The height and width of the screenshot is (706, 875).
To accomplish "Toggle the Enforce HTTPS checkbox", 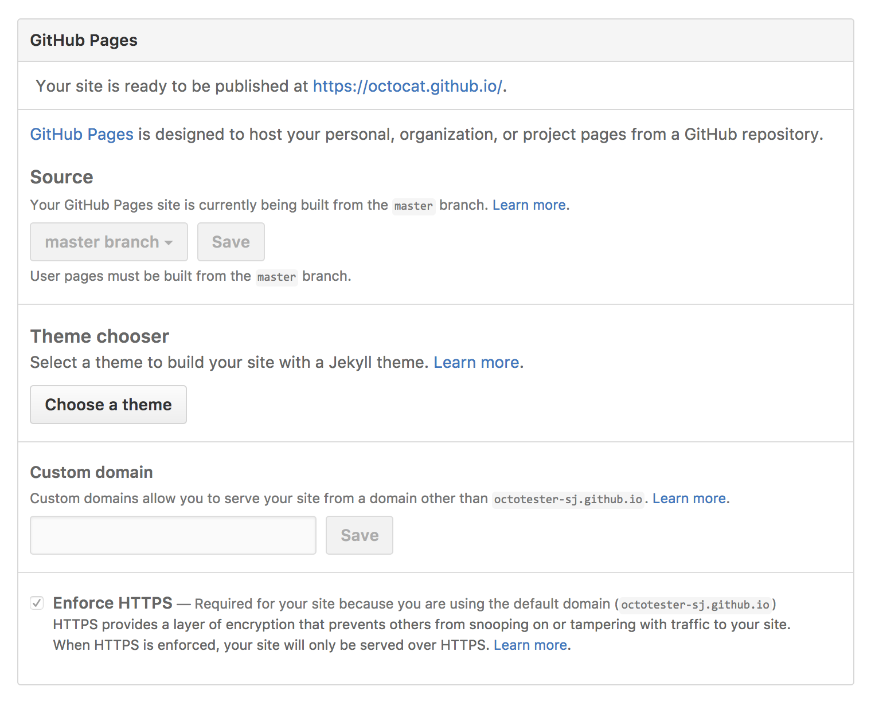I will (37, 603).
